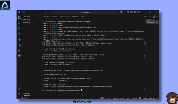Click the EXPLORER panel title
The height and width of the screenshot is (104, 178).
pos(27,17)
